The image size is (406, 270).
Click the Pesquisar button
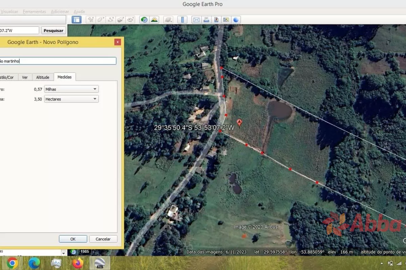coord(53,30)
